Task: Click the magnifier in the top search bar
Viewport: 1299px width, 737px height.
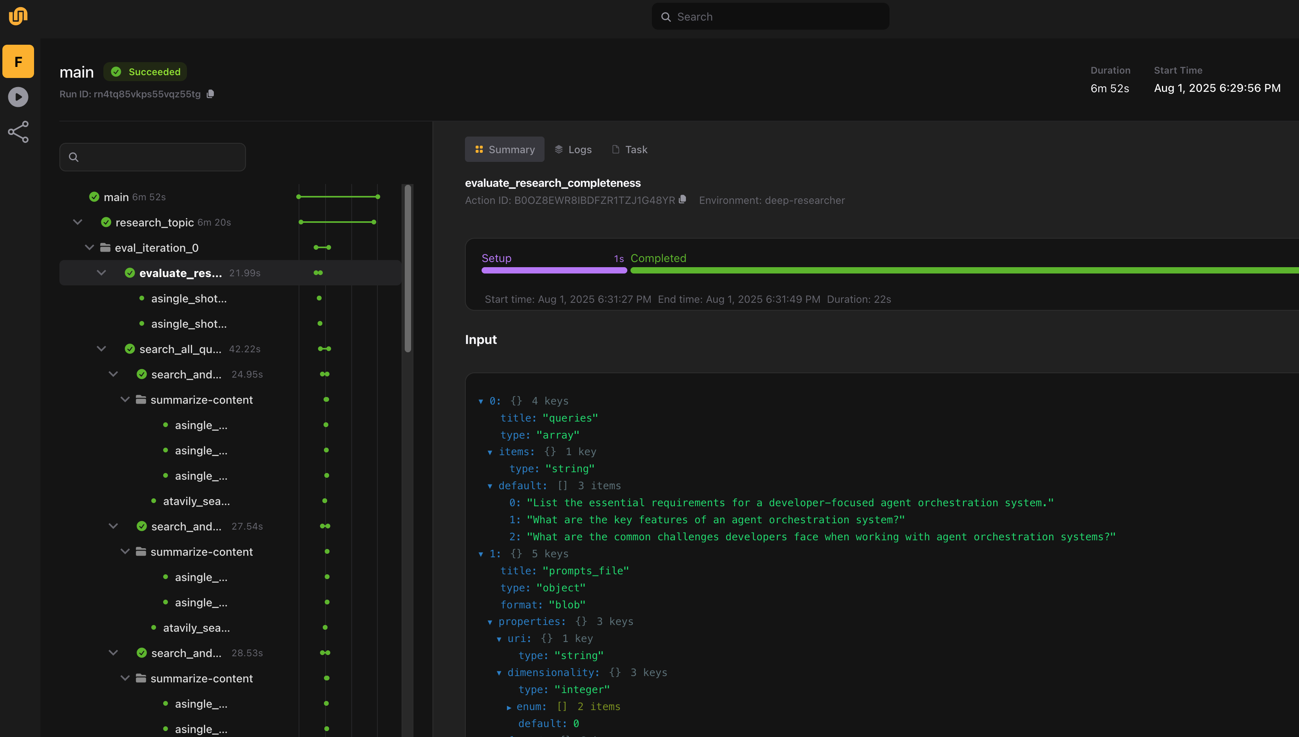Action: point(666,17)
